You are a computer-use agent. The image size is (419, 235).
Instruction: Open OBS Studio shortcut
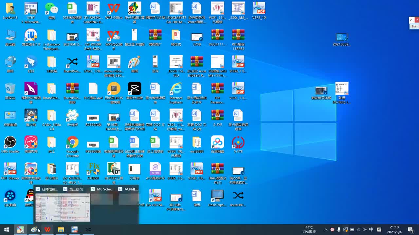(x=10, y=145)
